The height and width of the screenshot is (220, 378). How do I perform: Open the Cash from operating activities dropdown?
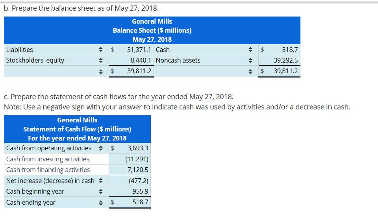pyautogui.click(x=56, y=148)
